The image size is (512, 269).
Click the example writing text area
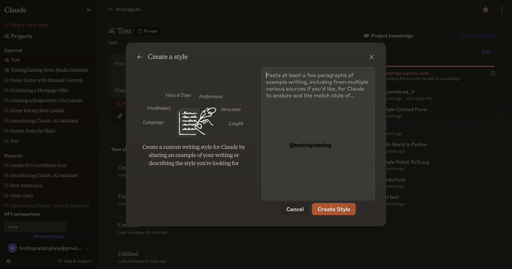[318, 133]
